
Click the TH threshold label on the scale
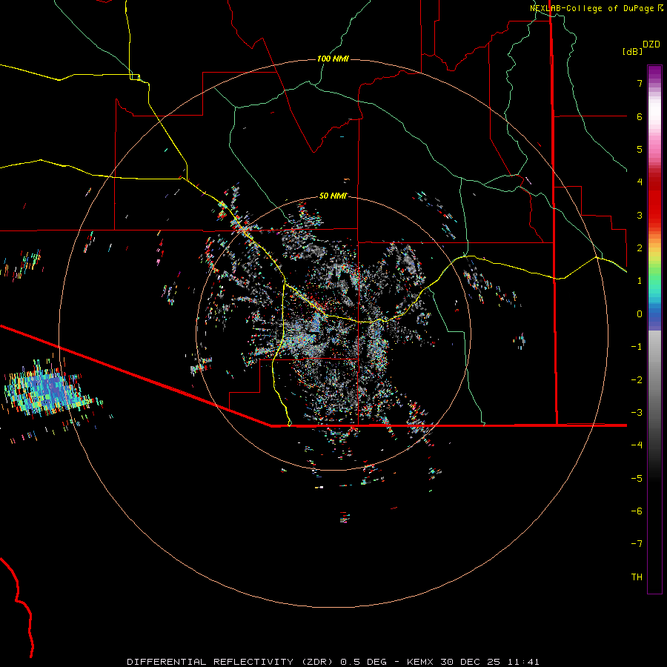[x=637, y=577]
